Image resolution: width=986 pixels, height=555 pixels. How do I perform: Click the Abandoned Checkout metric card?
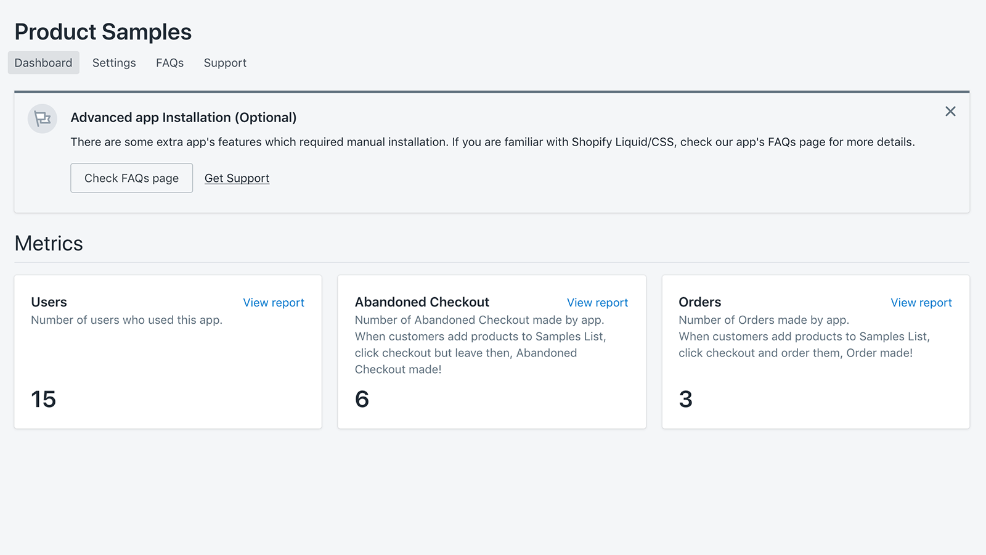(x=491, y=351)
